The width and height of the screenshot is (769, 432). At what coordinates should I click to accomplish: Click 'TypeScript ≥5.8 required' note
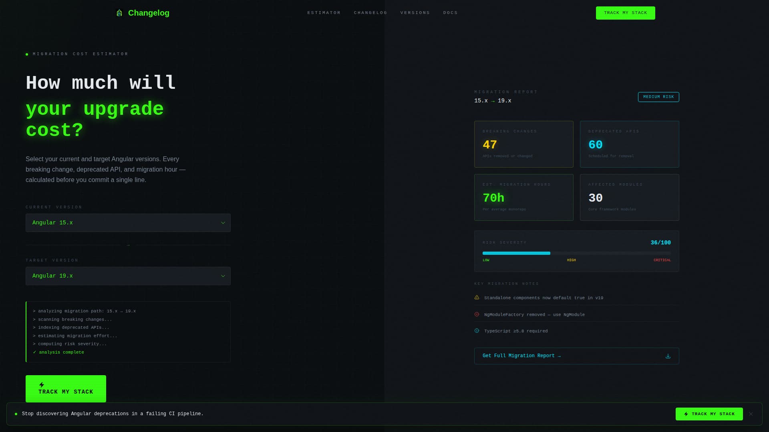[x=516, y=331]
